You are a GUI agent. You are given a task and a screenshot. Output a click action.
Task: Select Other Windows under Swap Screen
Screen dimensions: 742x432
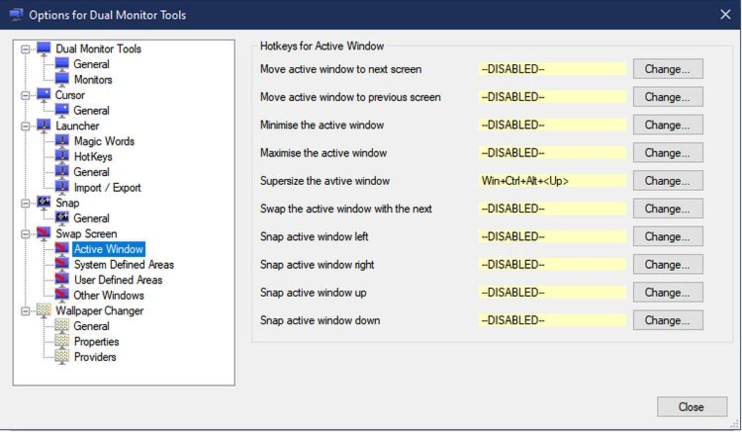109,295
